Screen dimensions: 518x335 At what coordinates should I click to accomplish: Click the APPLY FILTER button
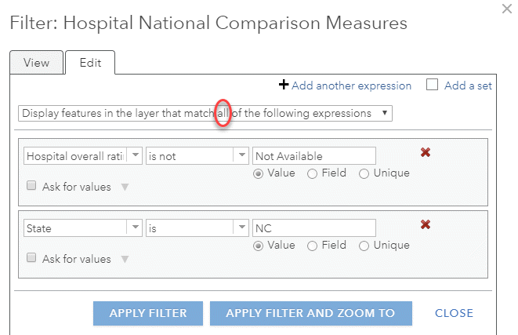[148, 313]
